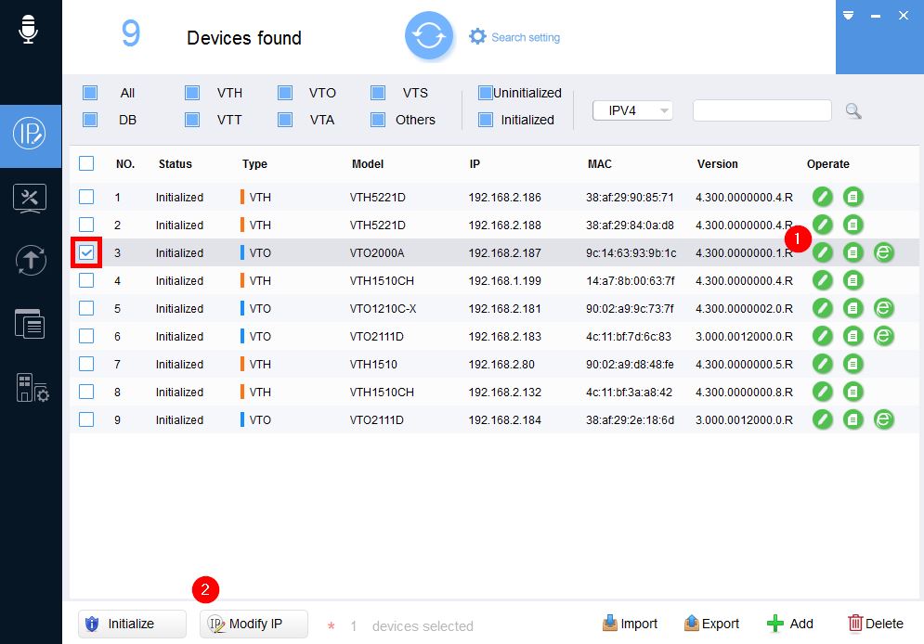The image size is (924, 644).
Task: Open details icon for VTO2000A row
Action: tap(852, 252)
